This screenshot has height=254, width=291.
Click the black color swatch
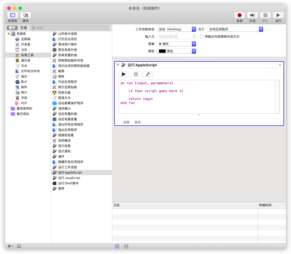162,51
